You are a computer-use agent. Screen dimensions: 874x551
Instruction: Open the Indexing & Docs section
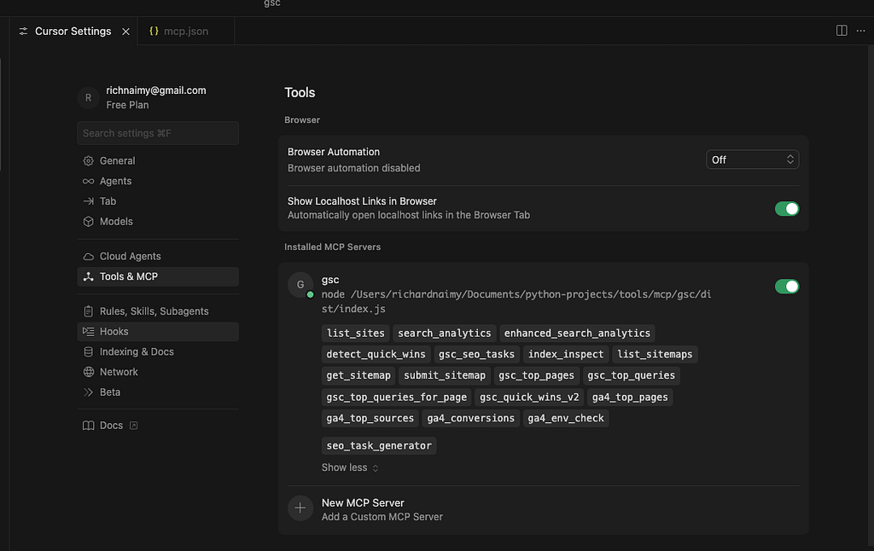(x=158, y=352)
